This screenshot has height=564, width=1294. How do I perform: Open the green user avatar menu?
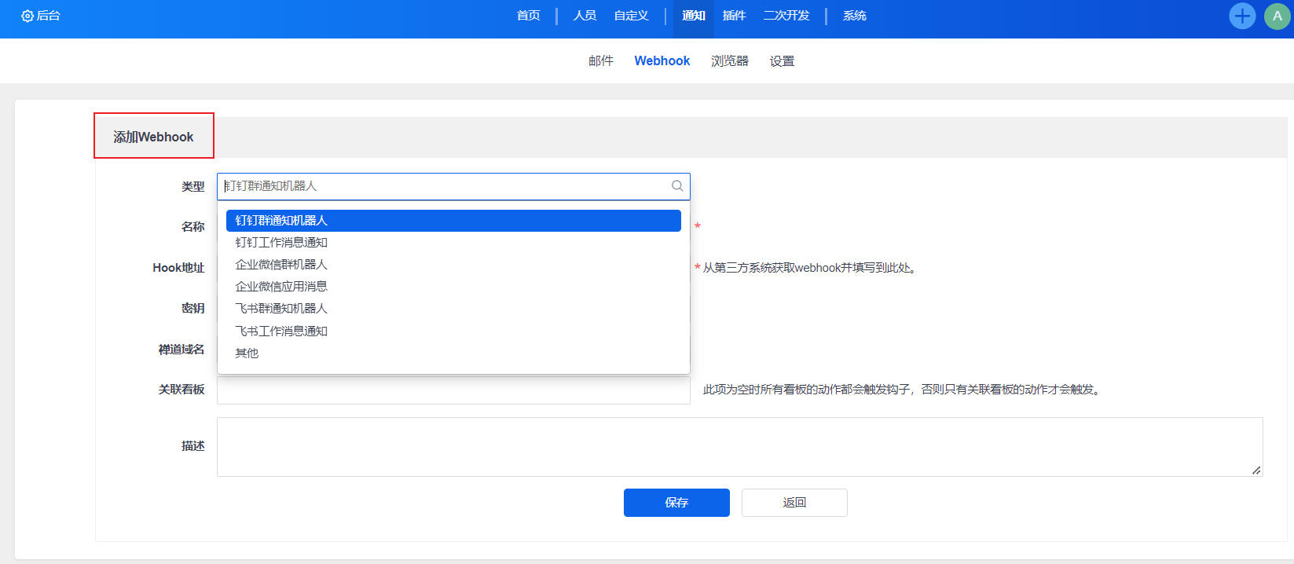[x=1277, y=16]
